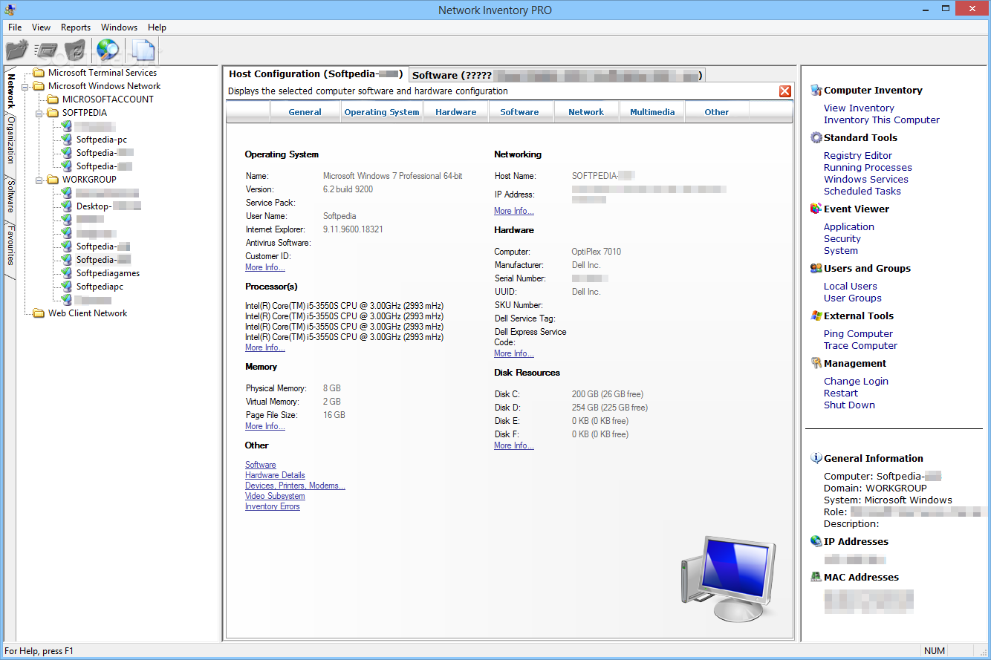The height and width of the screenshot is (660, 991).
Task: Click the app icon in the title bar
Action: point(10,10)
